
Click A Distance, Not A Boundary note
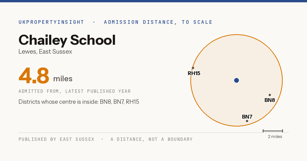click(x=151, y=139)
